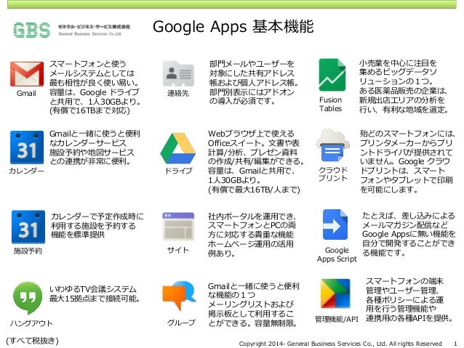Click the text (有償で最大16TB/人まで)
Viewport: 464px width, 348px height.
pos(254,189)
